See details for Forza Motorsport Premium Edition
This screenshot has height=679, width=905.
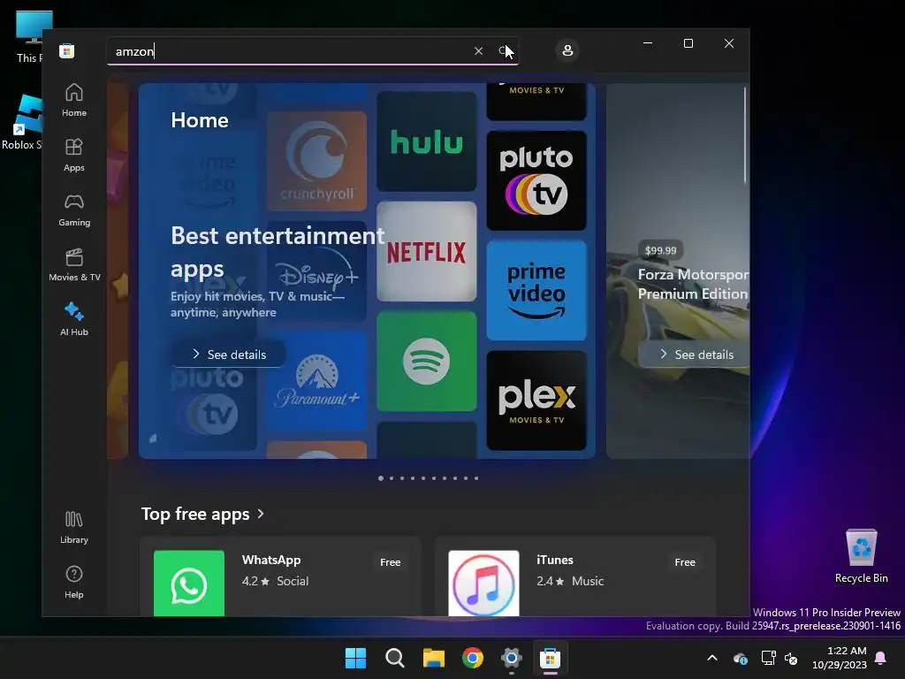pyautogui.click(x=695, y=355)
